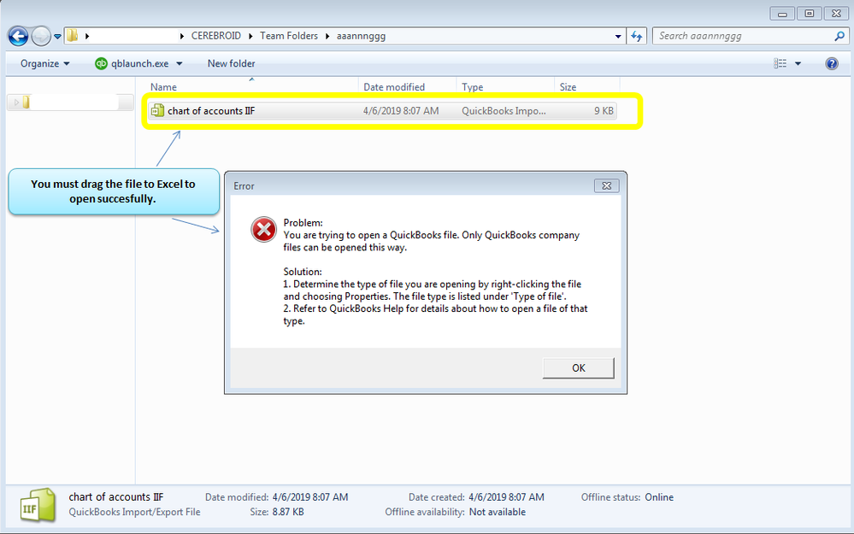This screenshot has width=854, height=534.
Task: Open the view options dropdown arrow
Action: click(798, 64)
